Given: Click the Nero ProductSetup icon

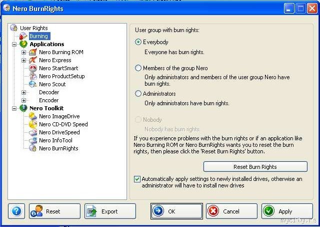Looking at the screenshot, I should [x=33, y=76].
